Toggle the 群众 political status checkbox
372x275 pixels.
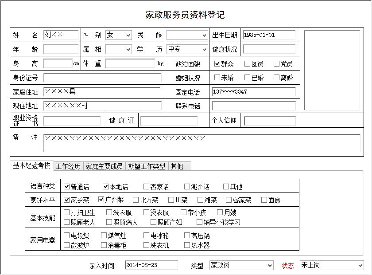pyautogui.click(x=217, y=64)
